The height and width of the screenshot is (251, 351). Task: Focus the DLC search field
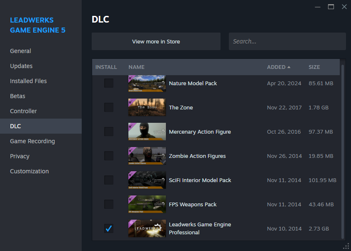287,41
